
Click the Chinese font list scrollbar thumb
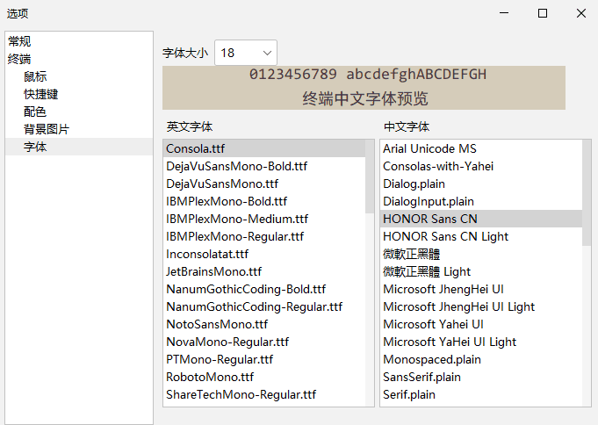(587, 192)
